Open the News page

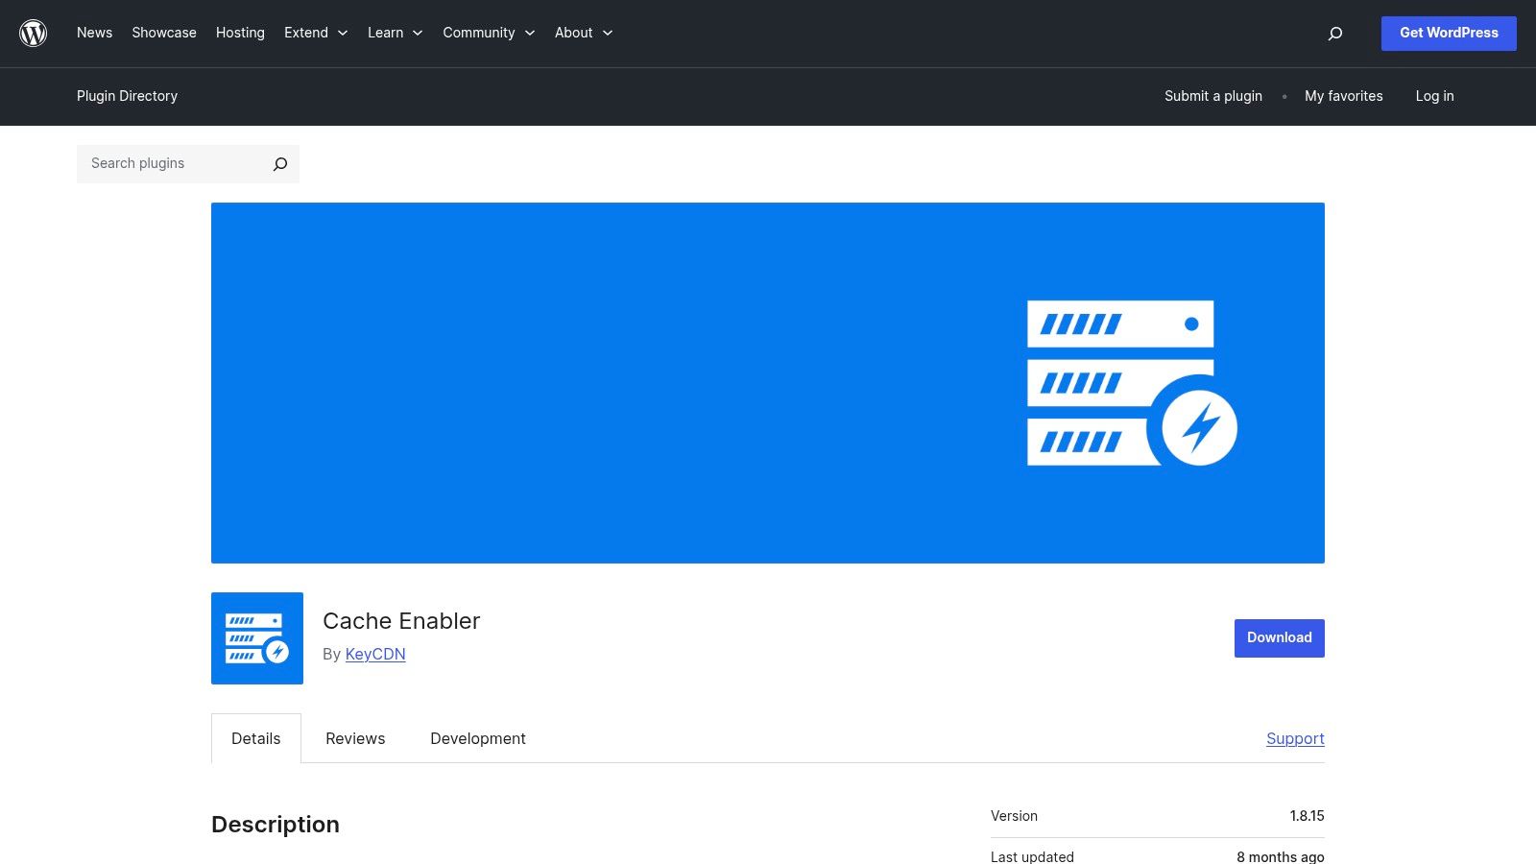click(x=94, y=33)
